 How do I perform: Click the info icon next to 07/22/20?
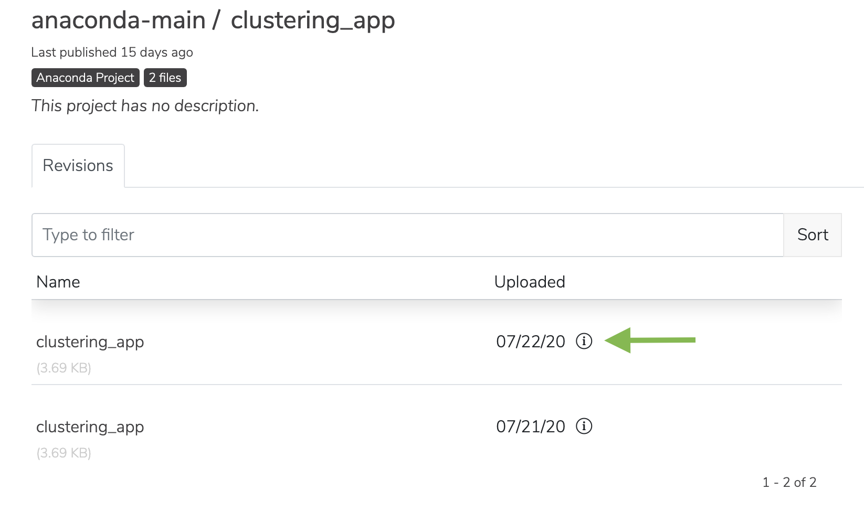point(584,341)
